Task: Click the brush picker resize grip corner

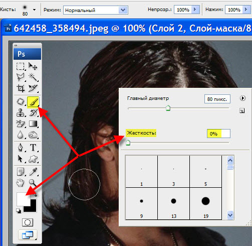Action: 249,223
